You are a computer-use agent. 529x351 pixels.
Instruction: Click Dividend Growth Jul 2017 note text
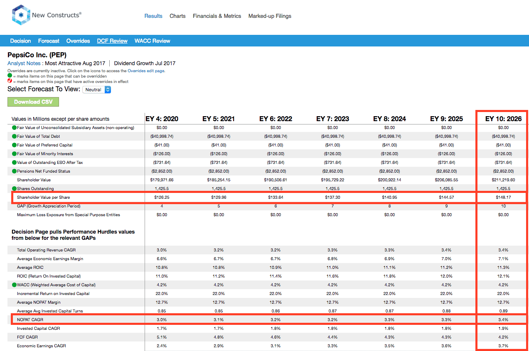(145, 63)
